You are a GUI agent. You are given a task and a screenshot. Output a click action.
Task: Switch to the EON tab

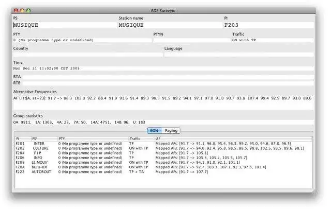[x=154, y=131]
